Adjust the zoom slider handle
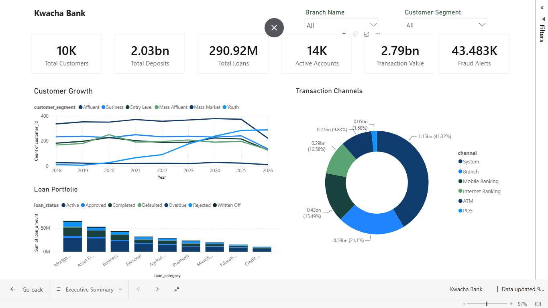Viewport: 548px width, 308px height. click(487, 304)
